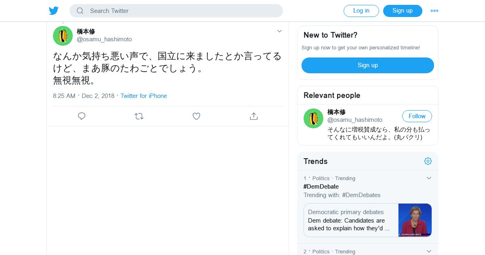
Task: Click the search magnifier icon
Action: click(80, 11)
